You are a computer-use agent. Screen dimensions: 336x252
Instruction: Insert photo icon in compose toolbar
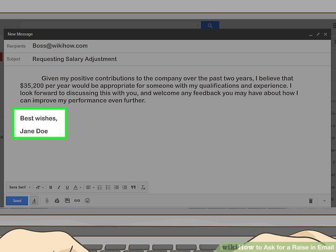(x=67, y=201)
